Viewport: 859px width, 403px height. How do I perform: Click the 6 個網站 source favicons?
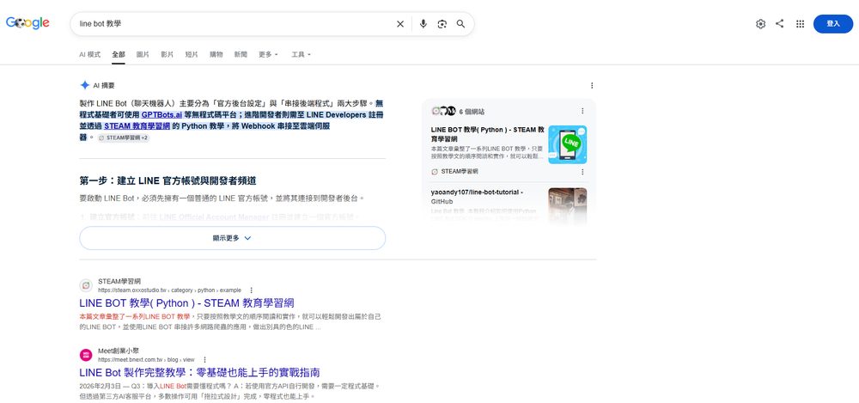coord(443,112)
